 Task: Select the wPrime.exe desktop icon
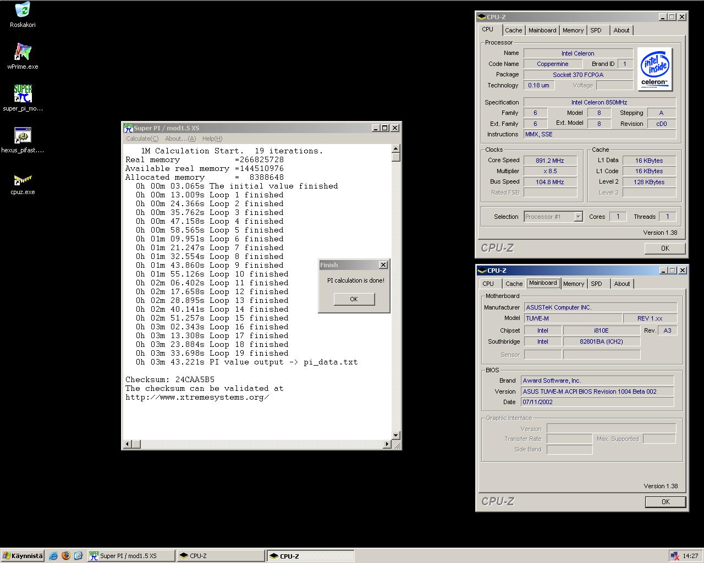click(x=23, y=57)
